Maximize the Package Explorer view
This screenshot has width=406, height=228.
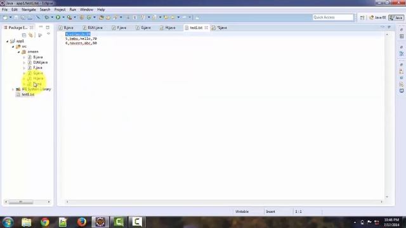tap(48, 27)
